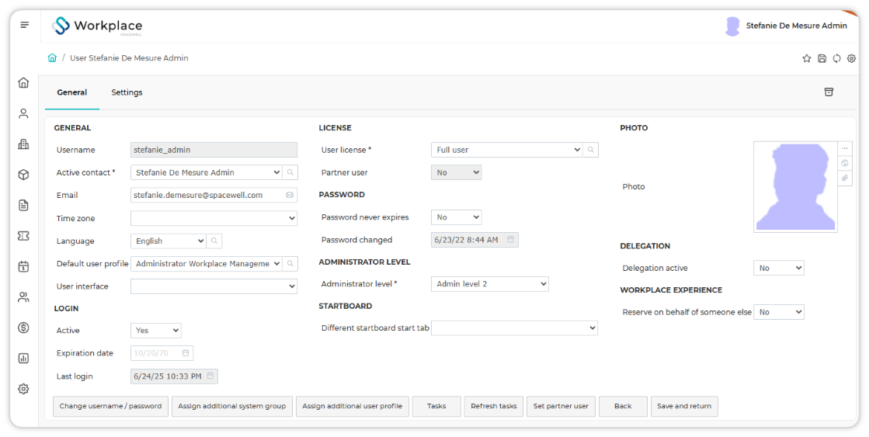Image resolution: width=869 pixels, height=437 pixels.
Task: Click the photo attachment paperclip icon
Action: (x=845, y=178)
